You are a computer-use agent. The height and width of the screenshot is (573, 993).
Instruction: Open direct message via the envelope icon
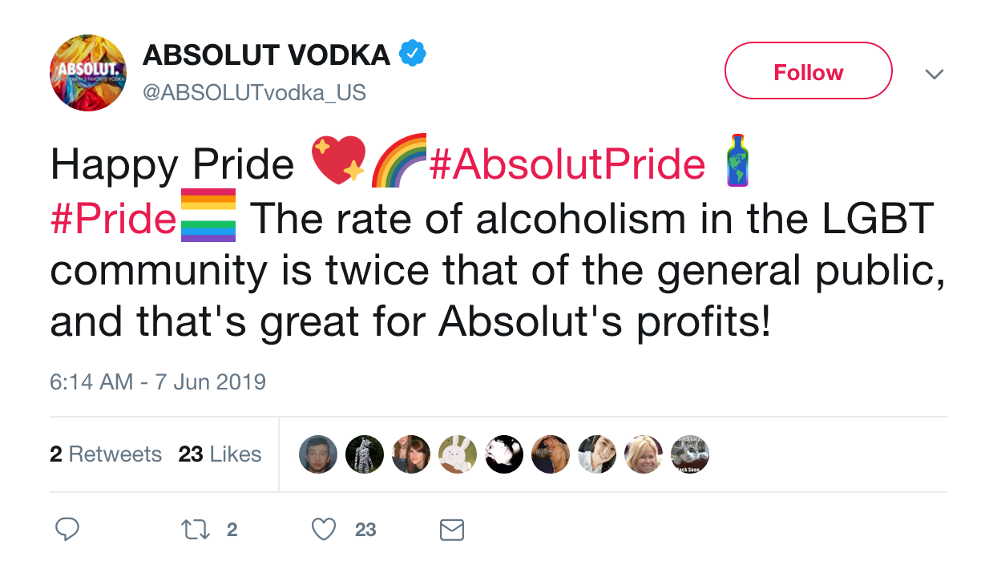[451, 529]
